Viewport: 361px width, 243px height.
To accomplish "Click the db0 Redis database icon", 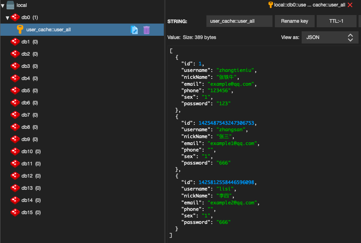I will tap(15, 17).
